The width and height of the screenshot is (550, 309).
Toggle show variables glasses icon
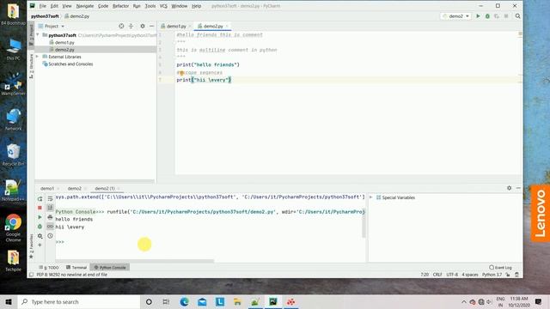[x=50, y=227]
